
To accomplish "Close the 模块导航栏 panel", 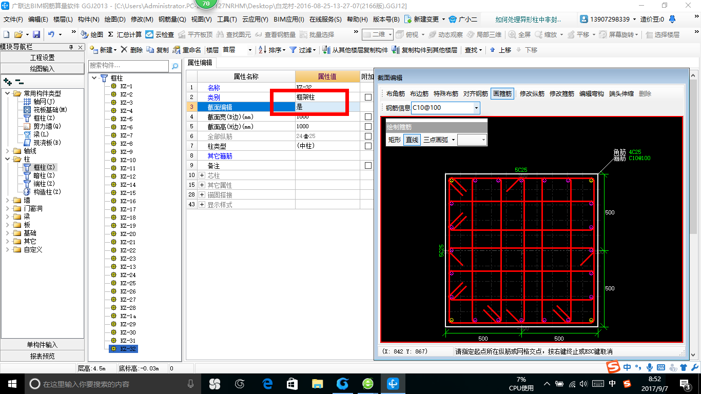I will [80, 47].
